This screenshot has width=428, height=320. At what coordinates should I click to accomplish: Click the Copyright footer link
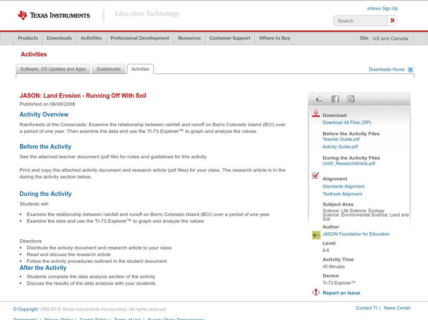point(25,309)
